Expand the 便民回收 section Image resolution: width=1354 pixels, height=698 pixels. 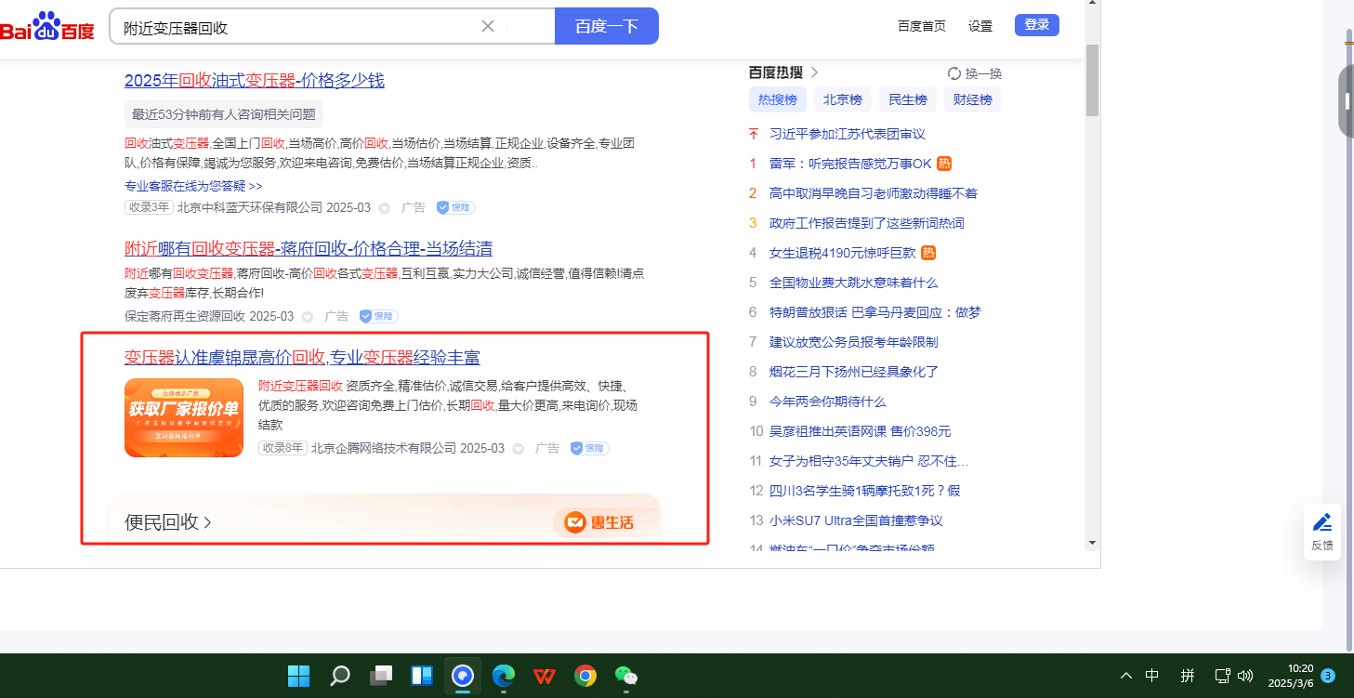(x=168, y=522)
